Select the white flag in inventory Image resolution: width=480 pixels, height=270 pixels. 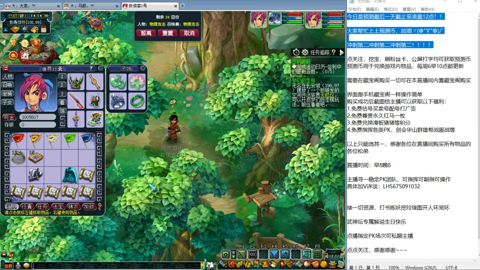(52, 140)
